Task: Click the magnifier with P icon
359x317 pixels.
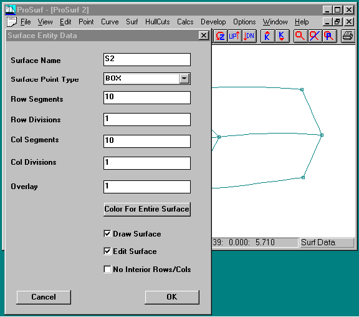Action: coord(329,36)
